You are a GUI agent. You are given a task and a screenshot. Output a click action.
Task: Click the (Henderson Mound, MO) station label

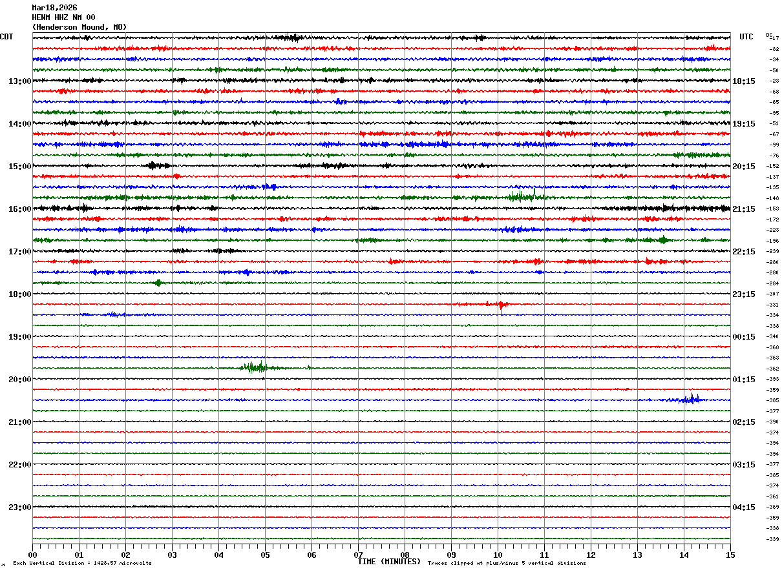click(79, 27)
